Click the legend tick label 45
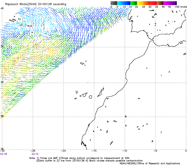The height and width of the screenshot is (165, 188). pyautogui.click(x=169, y=7)
